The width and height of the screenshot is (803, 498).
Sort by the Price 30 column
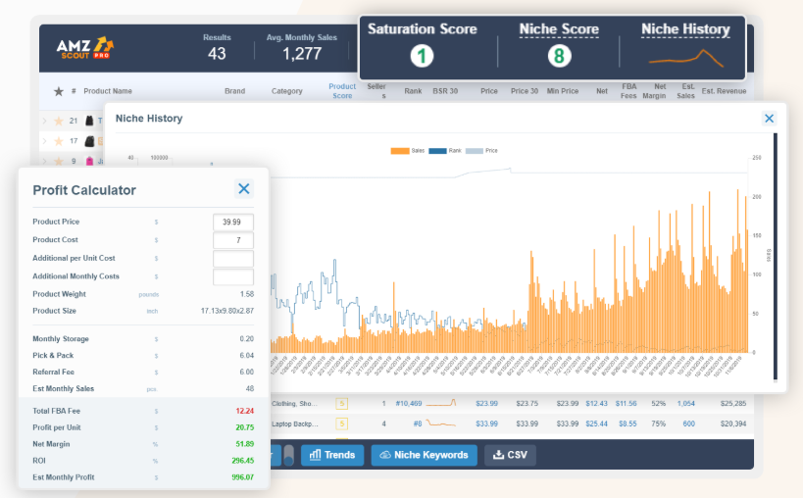tap(524, 91)
